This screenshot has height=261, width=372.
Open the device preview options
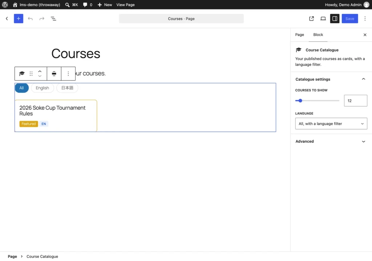tap(323, 18)
